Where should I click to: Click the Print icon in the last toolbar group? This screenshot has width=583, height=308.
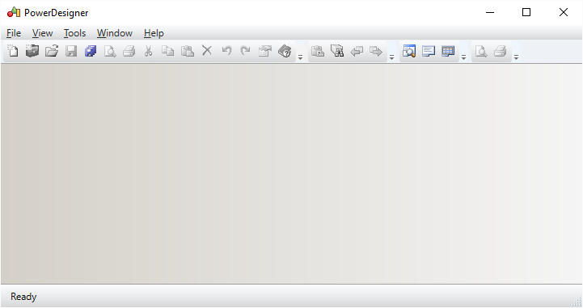(501, 51)
